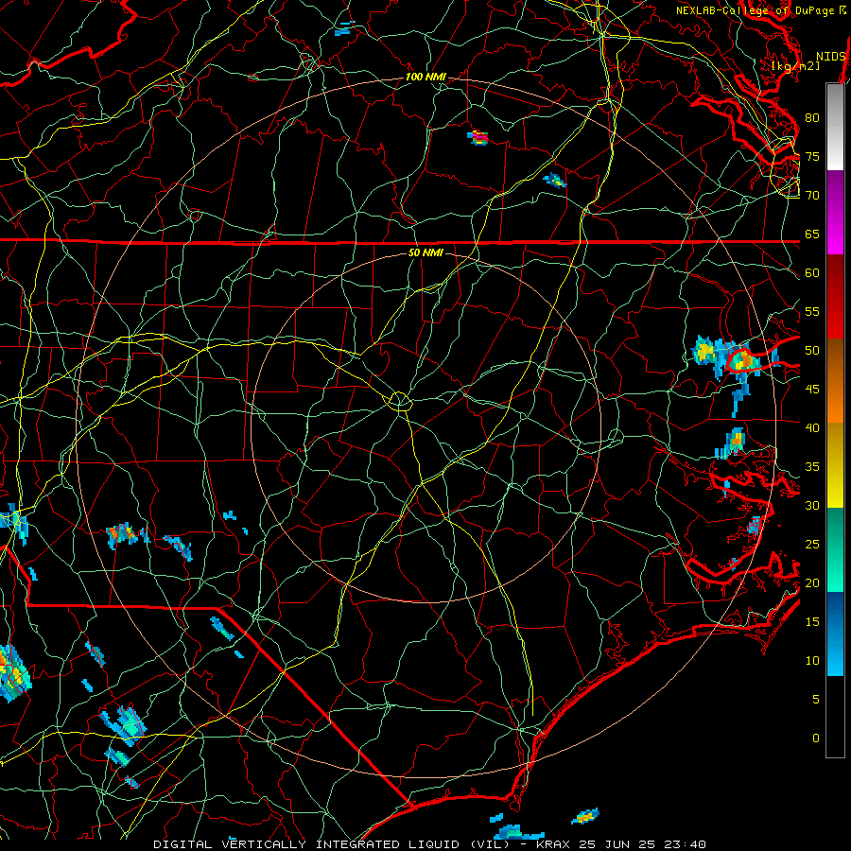Click the small storm cell below "100 NMI" label
Viewport: 851px width, 851px height.
(478, 137)
